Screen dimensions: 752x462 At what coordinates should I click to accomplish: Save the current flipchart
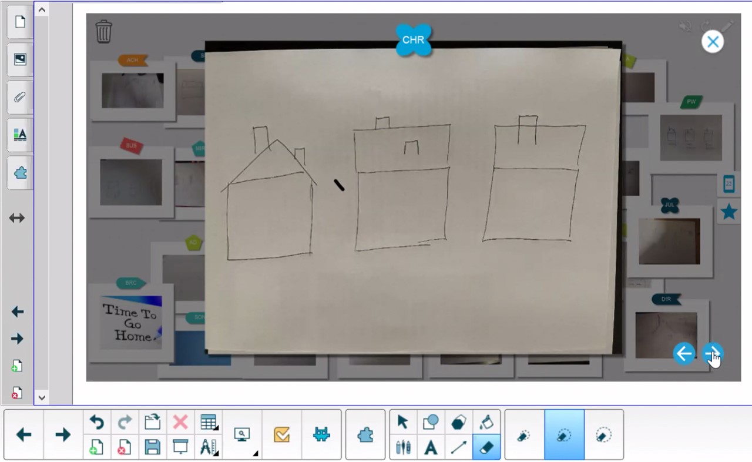point(152,448)
